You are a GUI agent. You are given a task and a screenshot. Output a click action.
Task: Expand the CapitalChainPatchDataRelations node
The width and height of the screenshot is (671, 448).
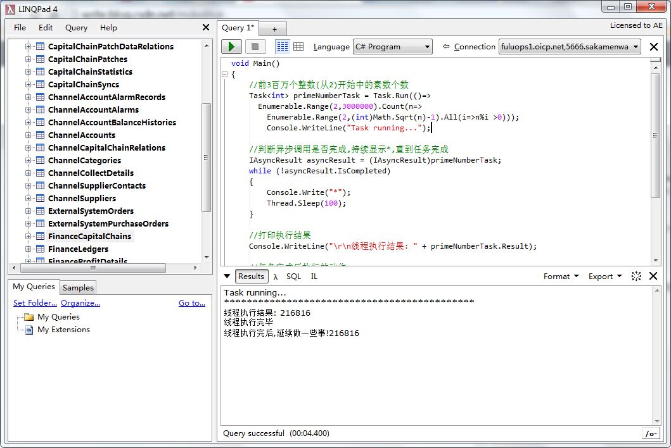29,47
